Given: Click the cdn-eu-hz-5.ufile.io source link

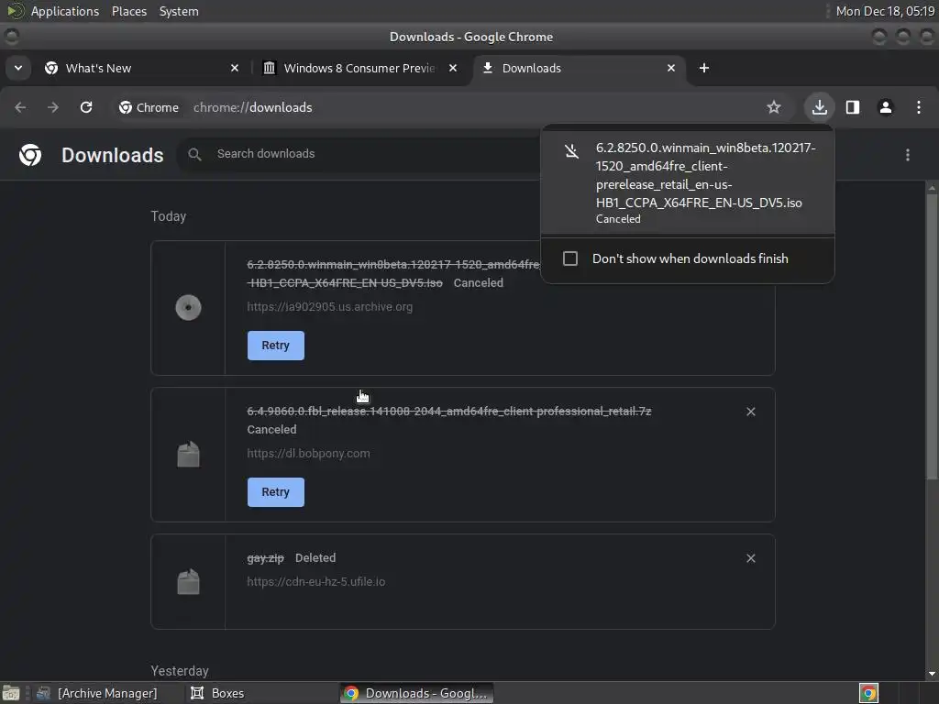Looking at the screenshot, I should [315, 581].
